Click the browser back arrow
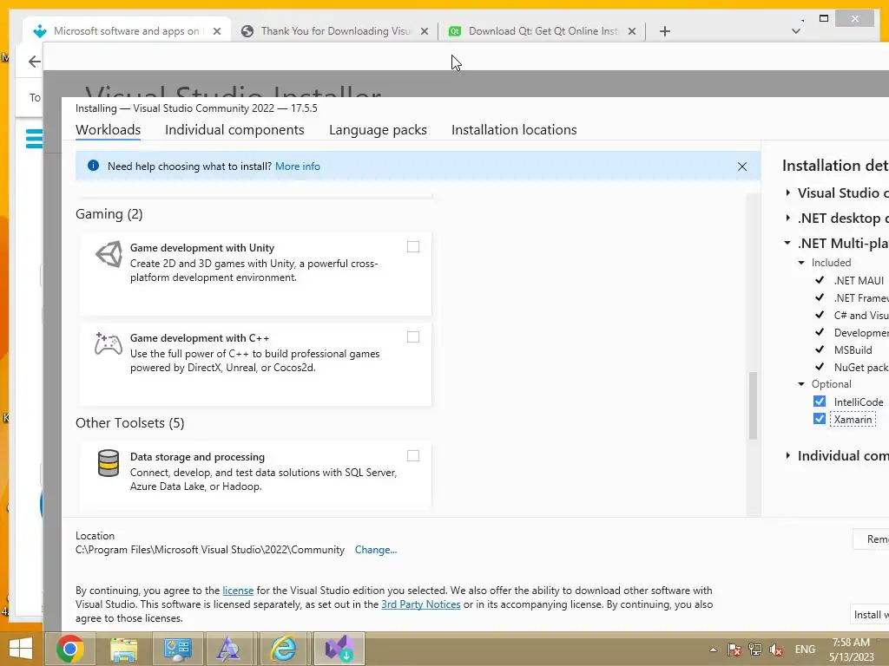889x666 pixels. (x=35, y=62)
